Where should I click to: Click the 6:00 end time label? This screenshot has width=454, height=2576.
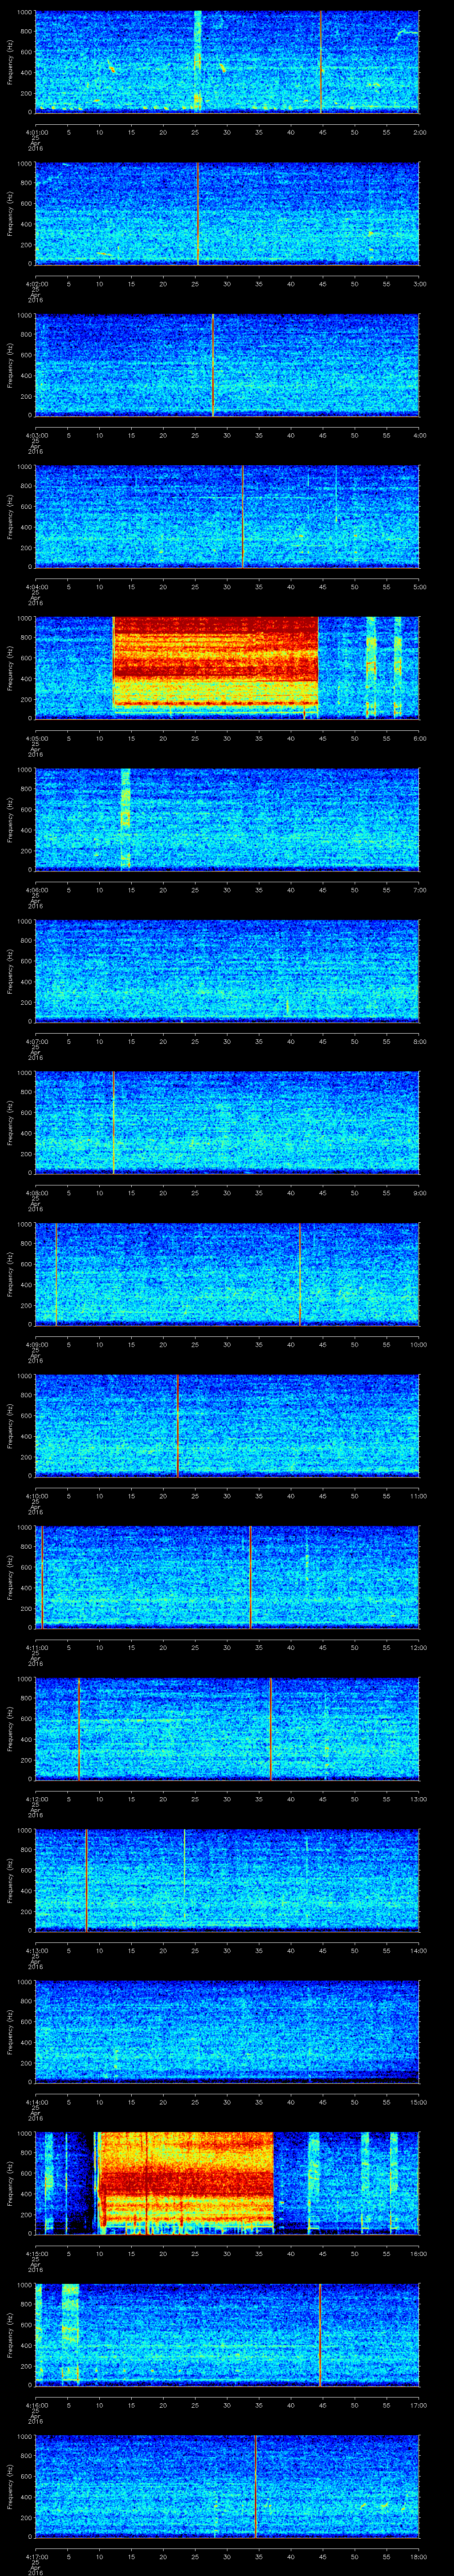(419, 738)
